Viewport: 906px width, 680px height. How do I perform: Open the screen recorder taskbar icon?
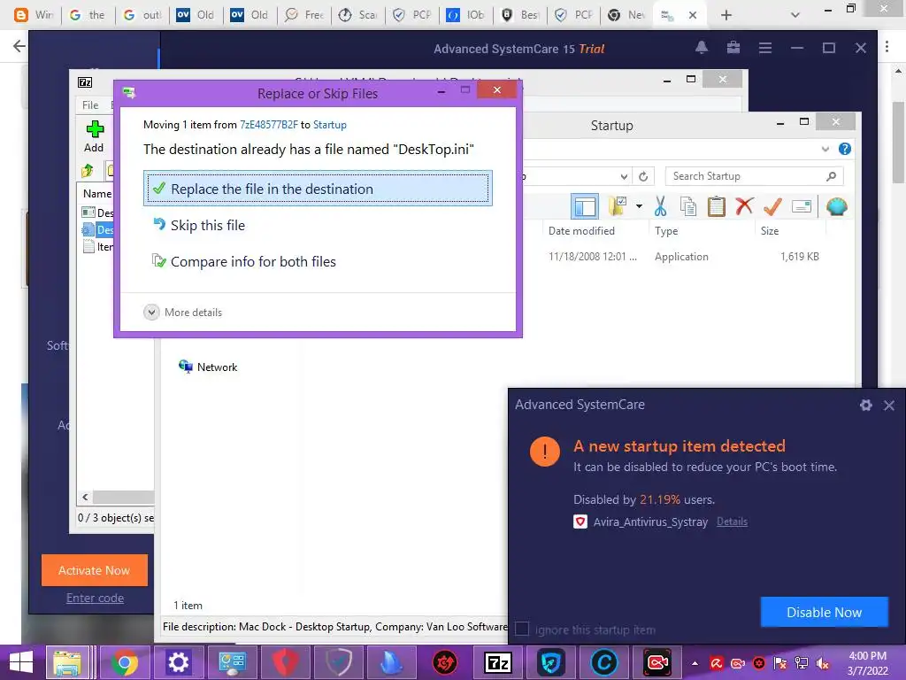(657, 662)
